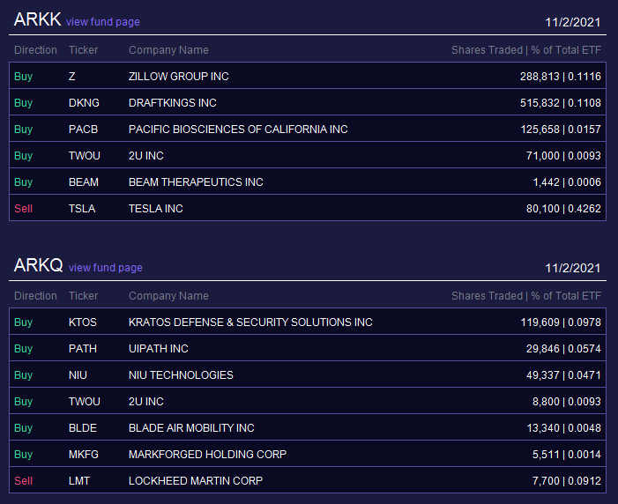The height and width of the screenshot is (504, 618).
Task: Click value 8,800 | 0.0093
Action: pos(567,402)
